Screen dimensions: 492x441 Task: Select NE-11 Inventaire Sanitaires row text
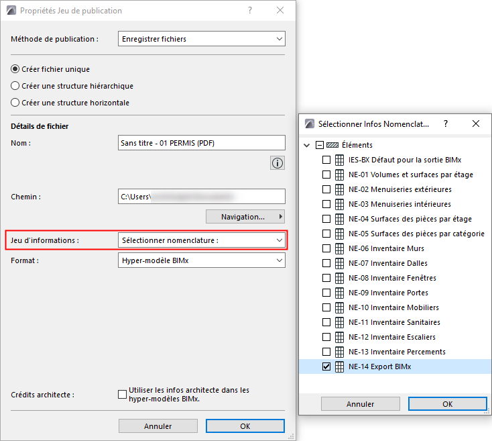click(x=394, y=322)
